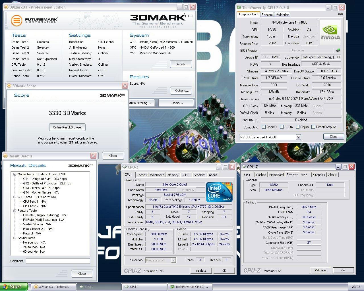Click OK in left CPU-Z window
This screenshot has height=291, width=364.
pyautogui.click(x=224, y=271)
